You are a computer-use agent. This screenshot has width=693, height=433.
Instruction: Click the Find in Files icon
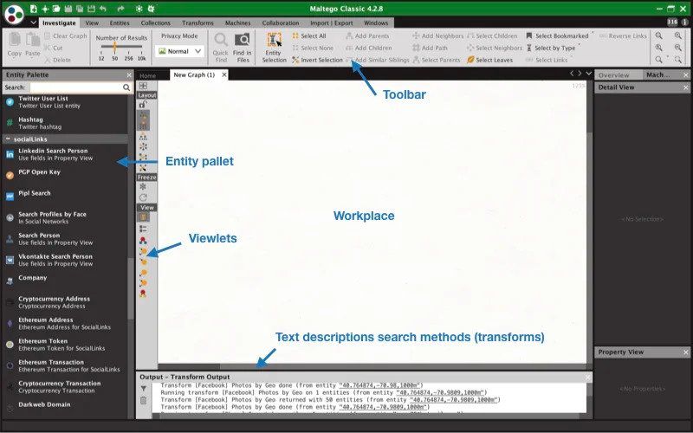click(243, 41)
